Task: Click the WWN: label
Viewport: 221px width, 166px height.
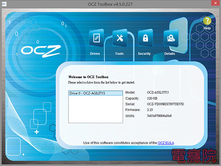Action: [130, 116]
